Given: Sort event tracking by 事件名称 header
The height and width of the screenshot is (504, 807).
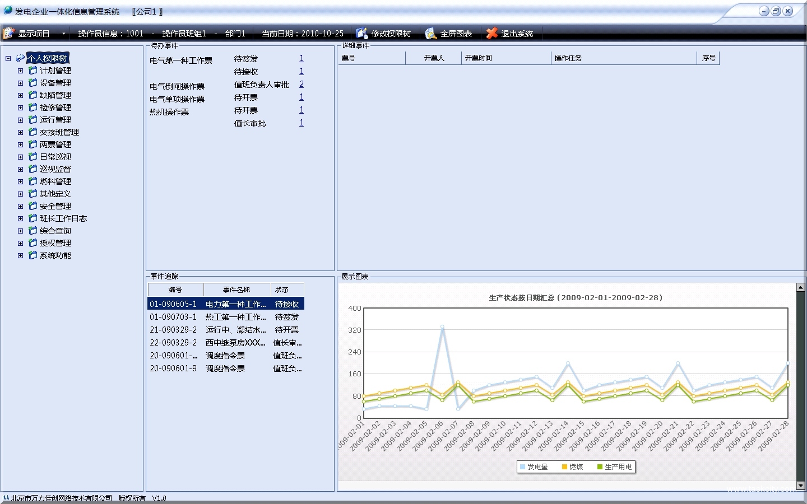Looking at the screenshot, I should [x=237, y=290].
